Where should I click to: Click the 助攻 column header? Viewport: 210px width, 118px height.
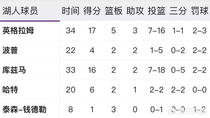135,11
